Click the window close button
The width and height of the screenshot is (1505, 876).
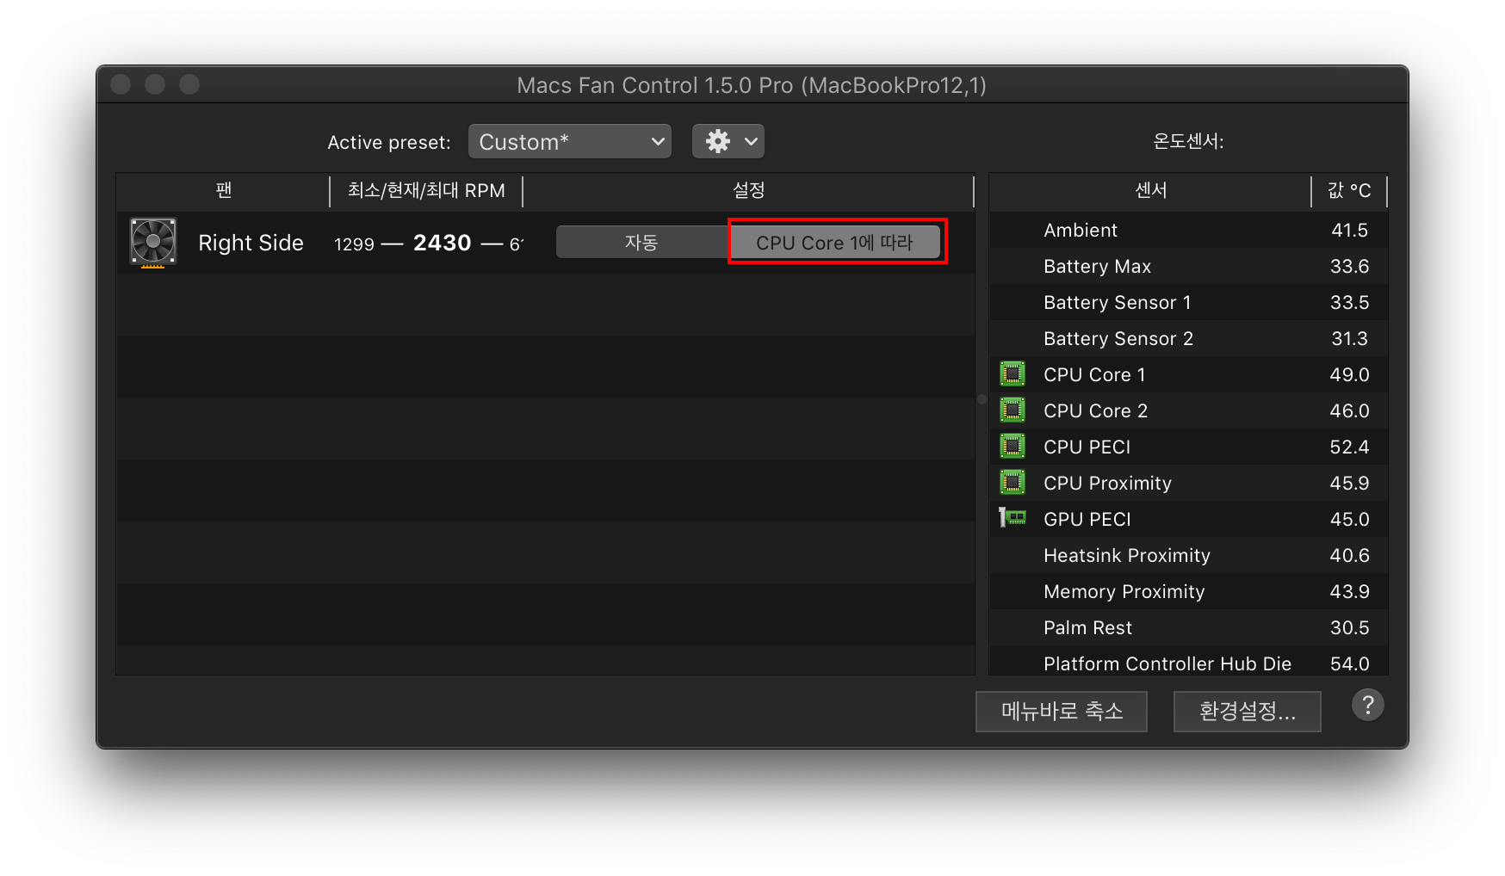pyautogui.click(x=121, y=84)
